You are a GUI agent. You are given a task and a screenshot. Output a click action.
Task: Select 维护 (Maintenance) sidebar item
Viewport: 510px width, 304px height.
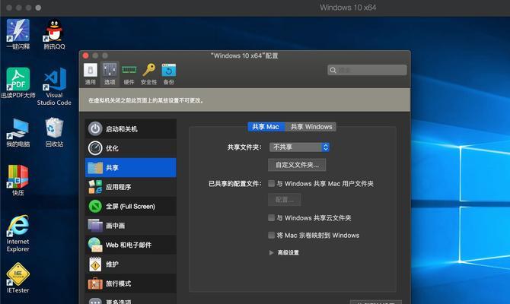131,264
